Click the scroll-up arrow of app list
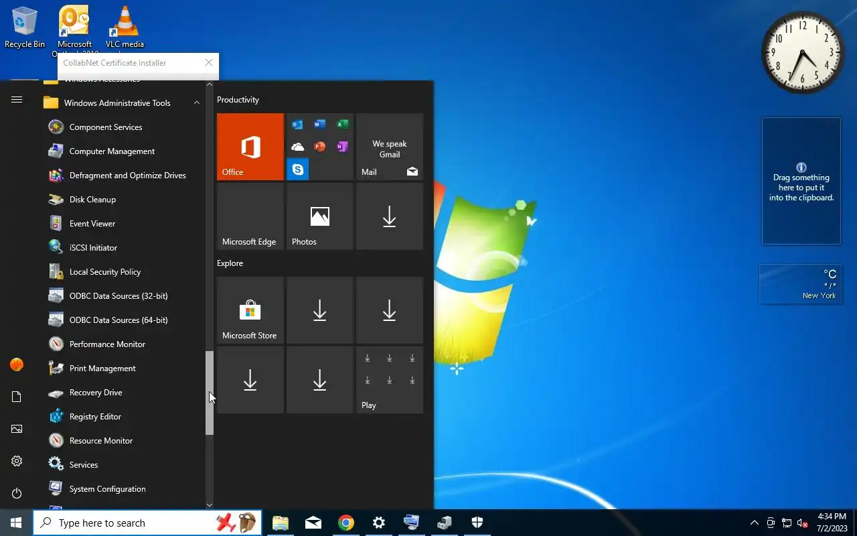The image size is (857, 536). click(x=210, y=85)
